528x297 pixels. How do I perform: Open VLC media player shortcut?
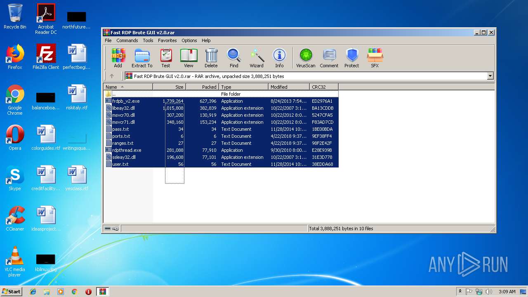pos(15,262)
